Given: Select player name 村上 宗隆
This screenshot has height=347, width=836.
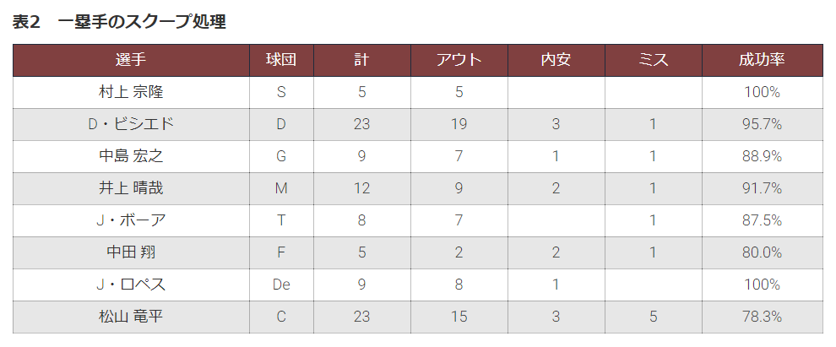Looking at the screenshot, I should point(131,92).
